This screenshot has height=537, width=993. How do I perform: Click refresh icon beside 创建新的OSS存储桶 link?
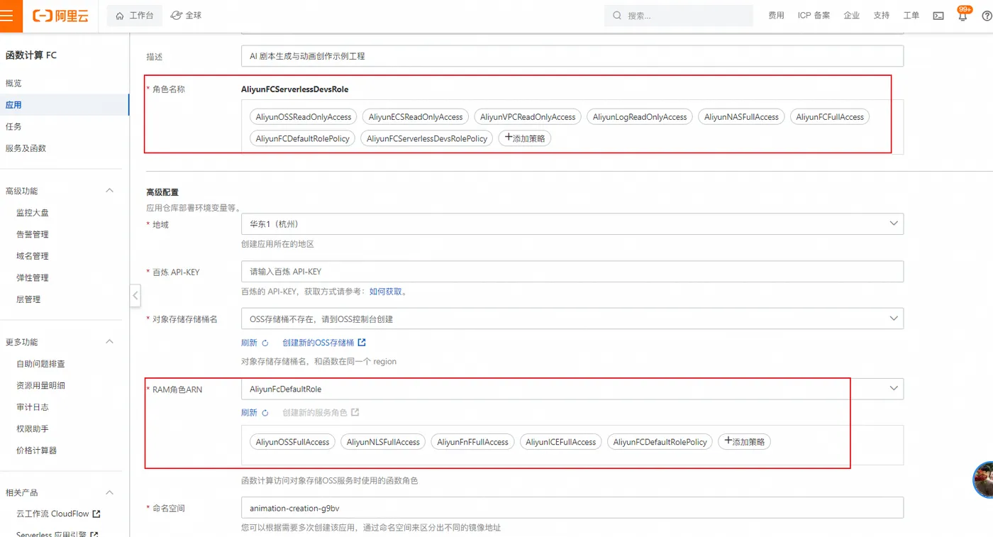[265, 343]
